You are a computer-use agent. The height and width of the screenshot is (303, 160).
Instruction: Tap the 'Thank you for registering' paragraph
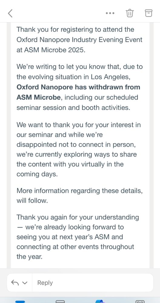click(x=79, y=40)
